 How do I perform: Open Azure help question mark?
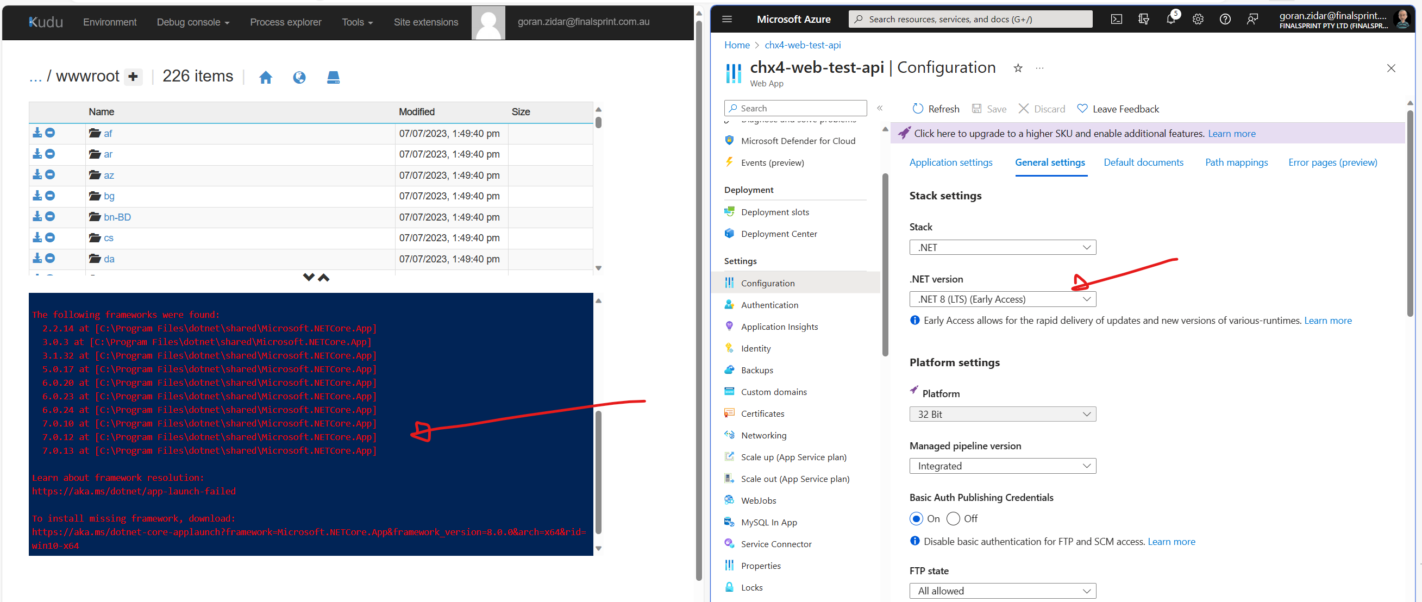pyautogui.click(x=1225, y=20)
